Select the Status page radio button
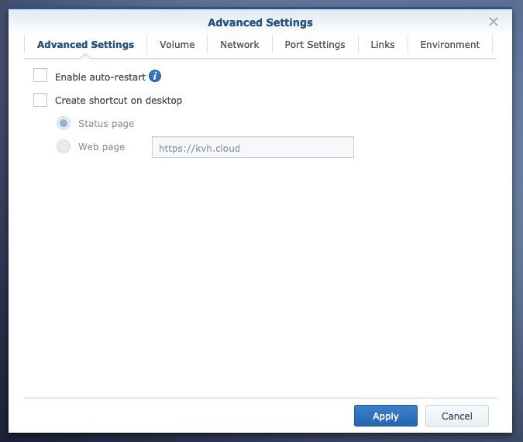 64,123
